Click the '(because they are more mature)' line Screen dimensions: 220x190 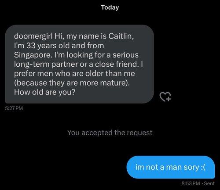point(72,83)
